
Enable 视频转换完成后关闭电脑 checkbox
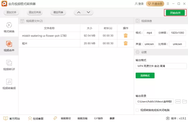tap(137, 110)
